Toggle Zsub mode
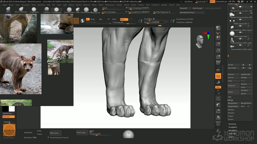The height and width of the screenshot is (144, 257). pos(124,19)
